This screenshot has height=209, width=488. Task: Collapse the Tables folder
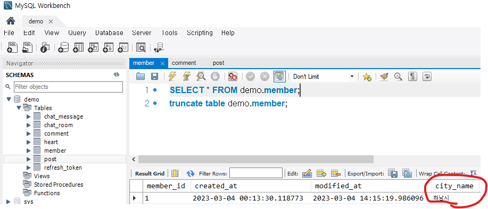click(19, 108)
